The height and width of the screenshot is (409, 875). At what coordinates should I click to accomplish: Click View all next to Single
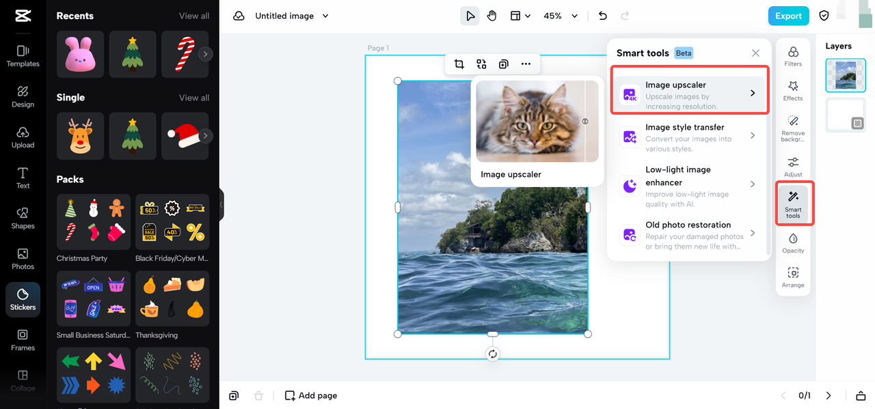pos(194,98)
